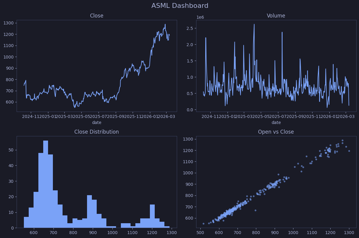Select the '2026-03' date tick on Close chart

[x=167, y=117]
